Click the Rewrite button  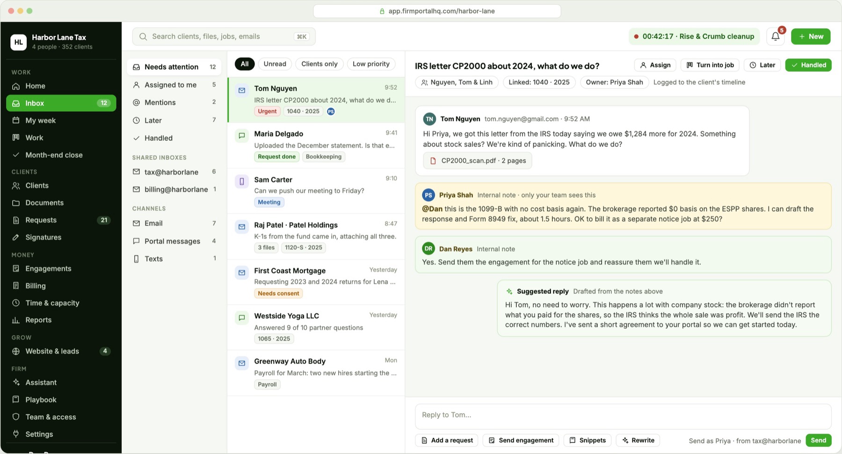[x=638, y=440]
